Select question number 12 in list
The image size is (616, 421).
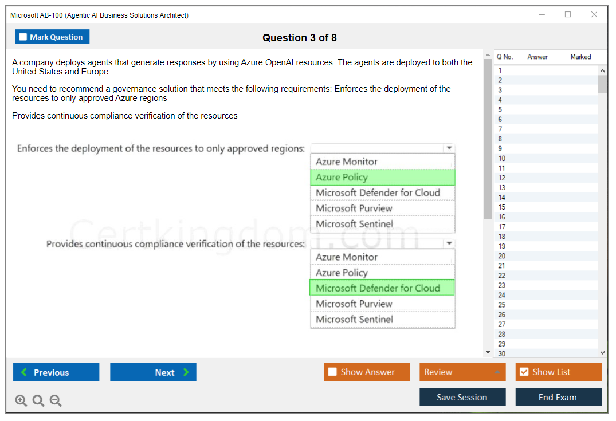502,178
